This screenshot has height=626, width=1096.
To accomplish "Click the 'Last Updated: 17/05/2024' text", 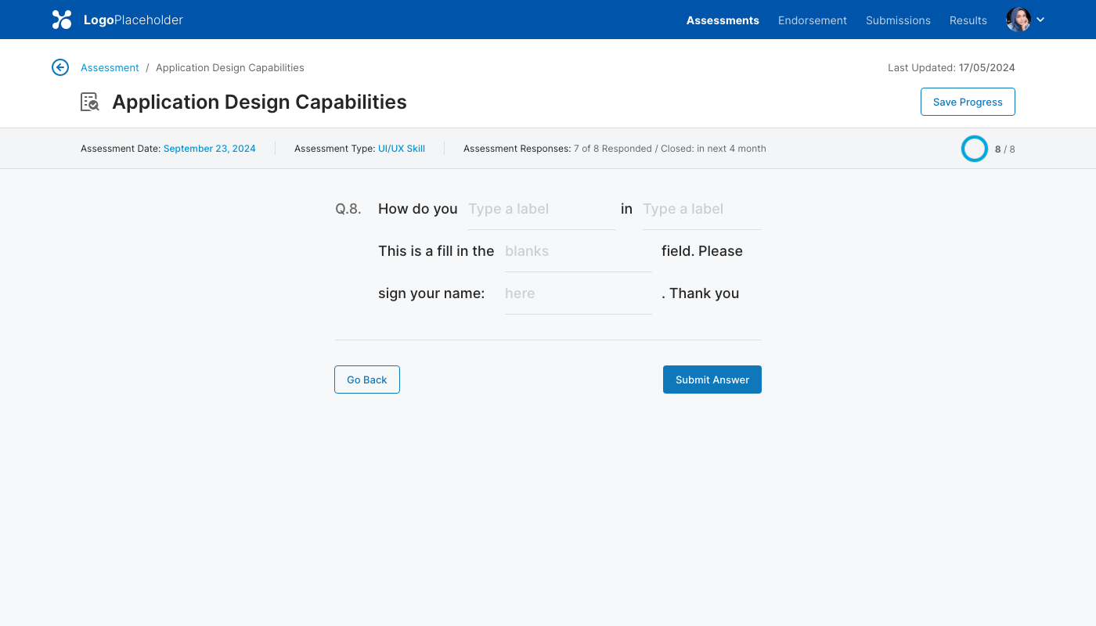I will pos(951,67).
